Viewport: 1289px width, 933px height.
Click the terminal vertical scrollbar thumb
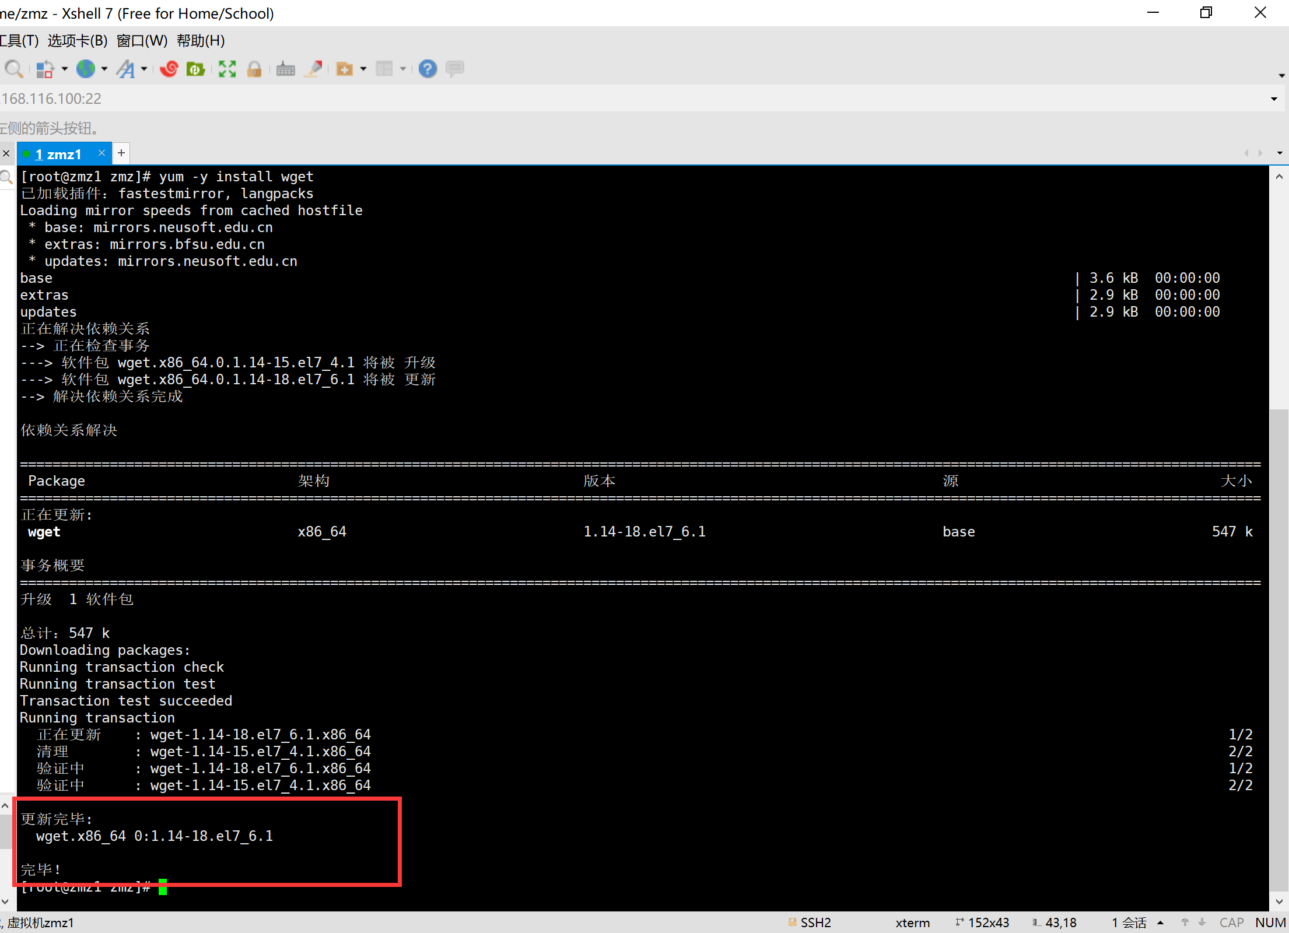(1279, 650)
